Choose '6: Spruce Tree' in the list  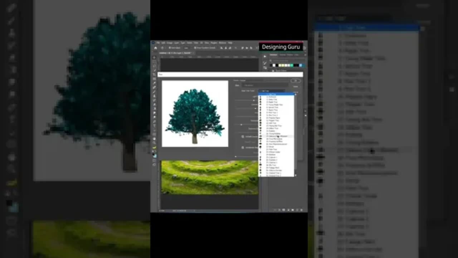click(x=276, y=107)
